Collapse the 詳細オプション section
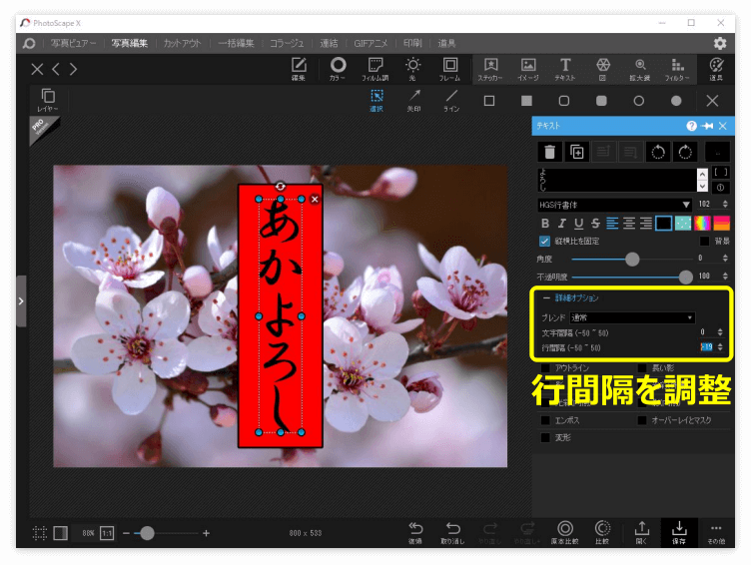The width and height of the screenshot is (751, 565). (x=546, y=297)
